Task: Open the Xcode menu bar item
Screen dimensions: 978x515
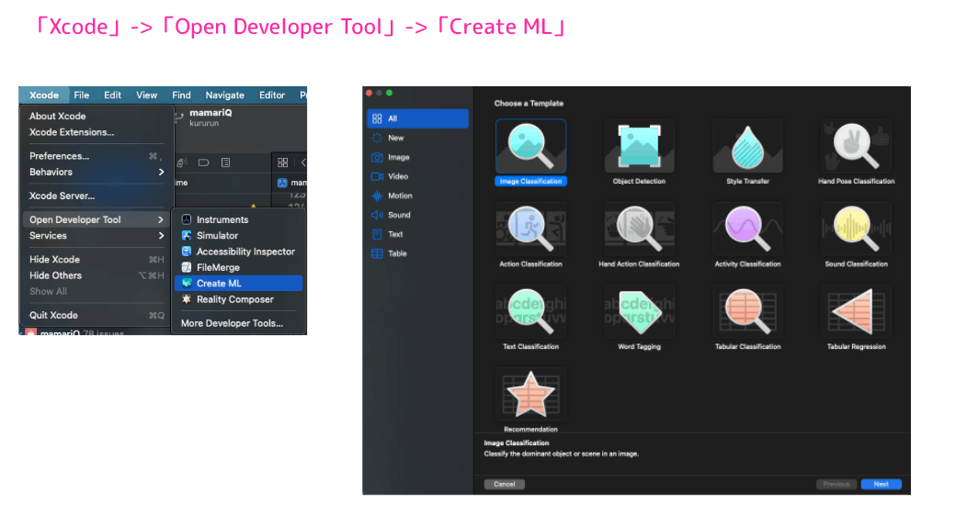Action: coord(44,95)
